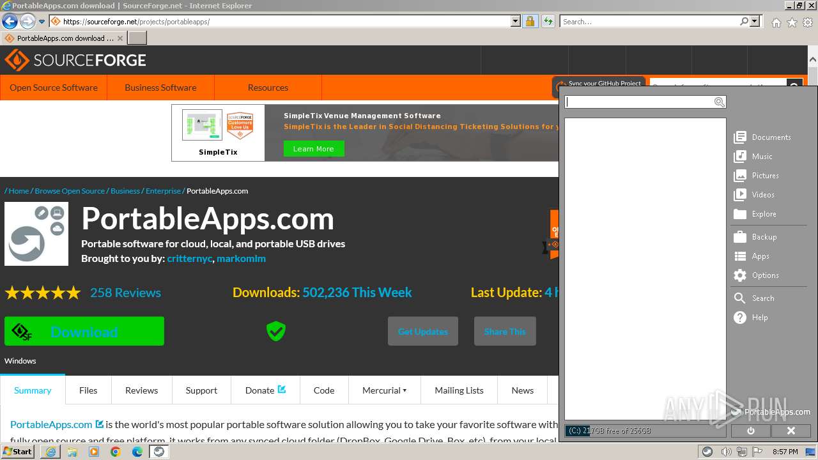Open the Donate tab
This screenshot has width=818, height=460.
[265, 390]
